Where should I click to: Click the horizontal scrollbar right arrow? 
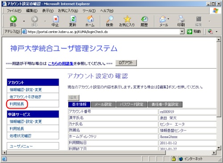click(214, 152)
